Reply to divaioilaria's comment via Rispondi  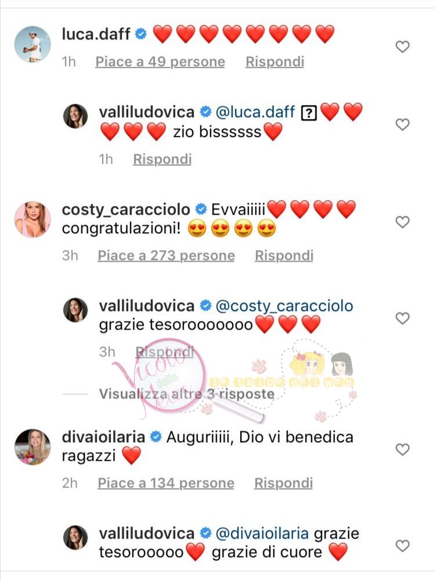[284, 483]
